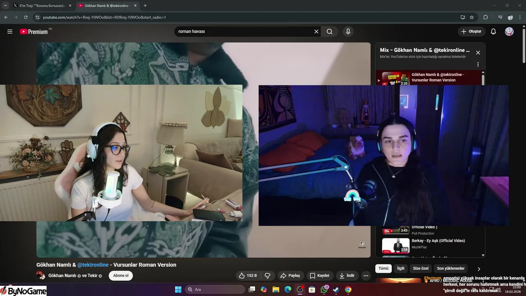Open the YouTube account avatar menu
The height and width of the screenshot is (296, 526).
click(x=509, y=32)
